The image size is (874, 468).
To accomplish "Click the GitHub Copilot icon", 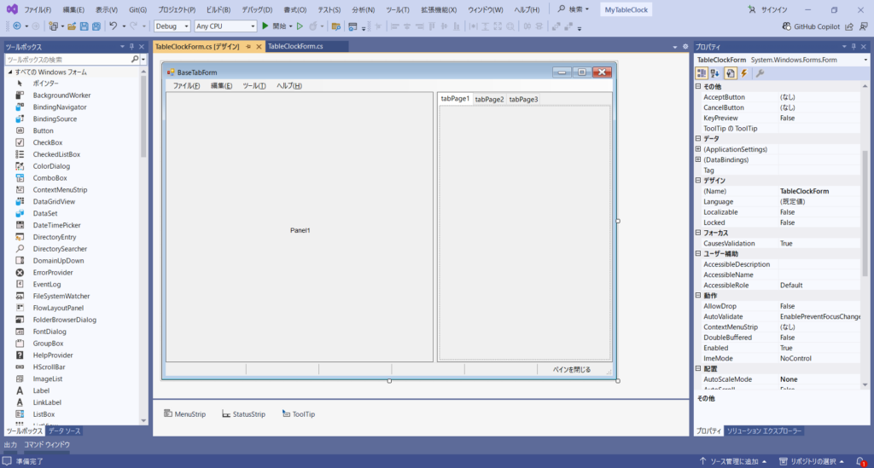I will point(786,26).
